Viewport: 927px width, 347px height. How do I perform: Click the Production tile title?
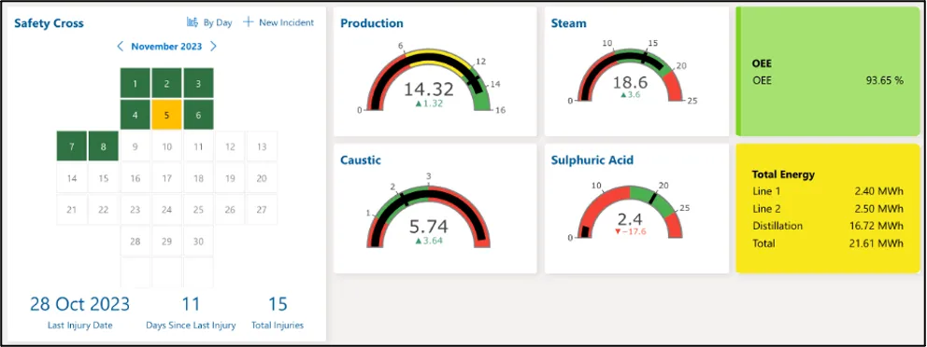click(x=372, y=23)
